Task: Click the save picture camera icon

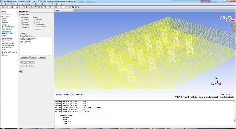Action: [x=17, y=7]
